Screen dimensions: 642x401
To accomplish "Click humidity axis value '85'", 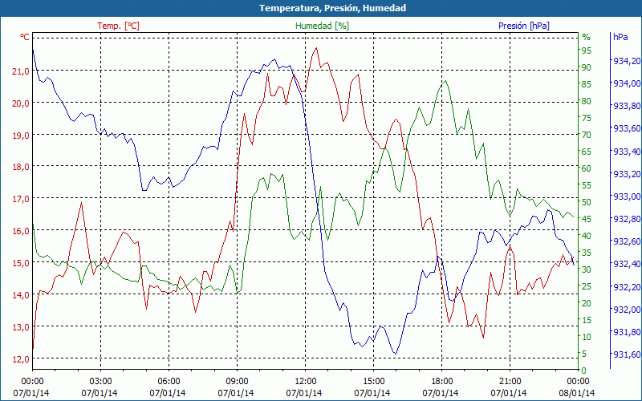I will coord(587,84).
